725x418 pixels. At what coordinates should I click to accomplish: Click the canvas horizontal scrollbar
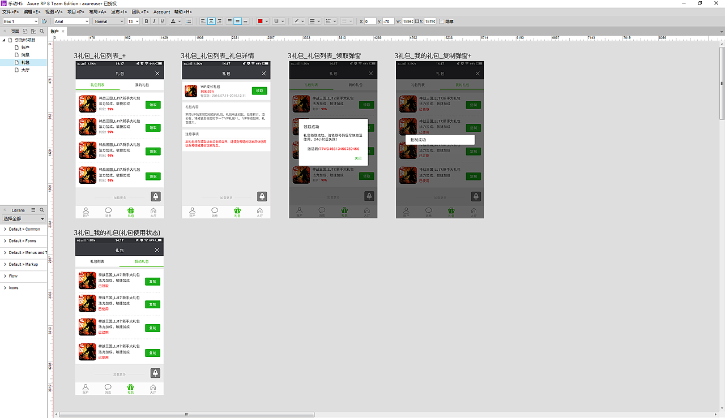pos(187,415)
